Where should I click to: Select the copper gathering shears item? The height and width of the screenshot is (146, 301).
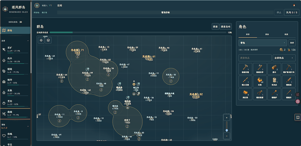tap(260, 94)
